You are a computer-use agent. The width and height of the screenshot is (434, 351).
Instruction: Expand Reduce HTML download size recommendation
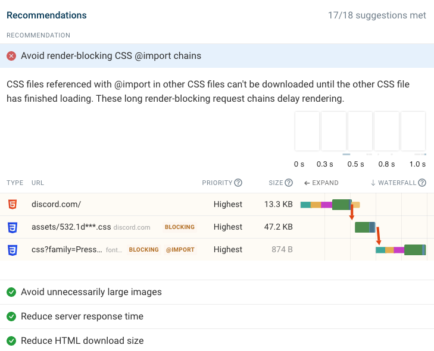[x=217, y=341]
